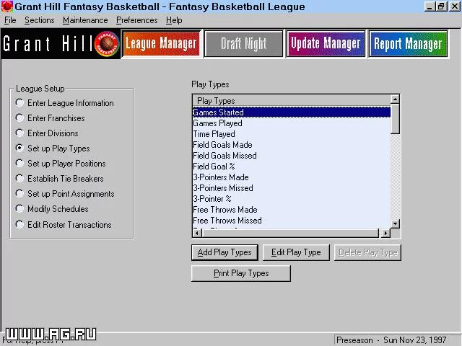Restore the Fantasy Basketball window
Image resolution: width=462 pixels, height=346 pixels.
(x=441, y=6)
